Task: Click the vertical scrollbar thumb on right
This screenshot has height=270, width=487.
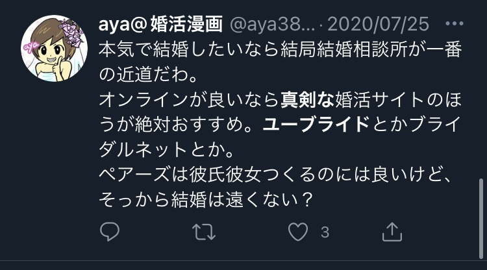Action: pyautogui.click(x=481, y=218)
